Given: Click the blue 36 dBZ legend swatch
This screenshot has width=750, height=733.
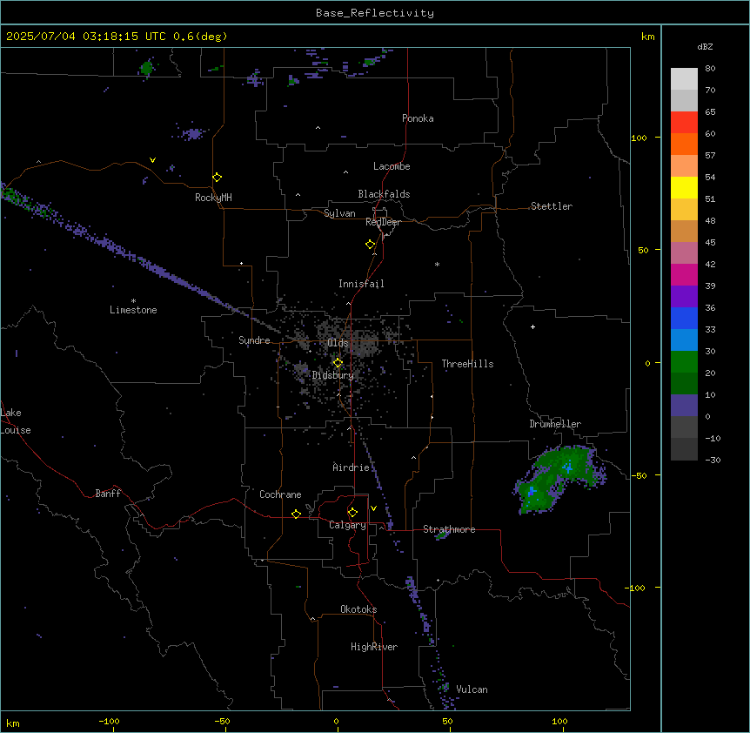Looking at the screenshot, I should pyautogui.click(x=684, y=318).
